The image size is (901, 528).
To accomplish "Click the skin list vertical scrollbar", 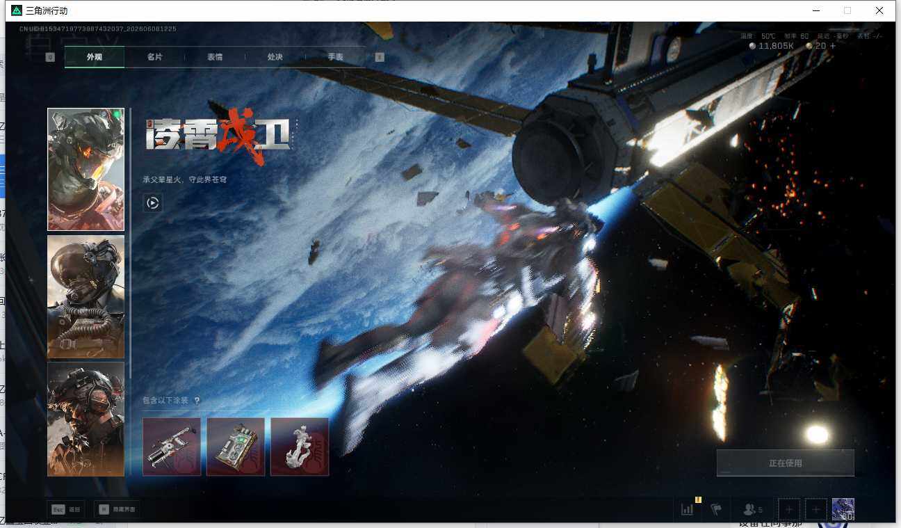I will pos(130,243).
